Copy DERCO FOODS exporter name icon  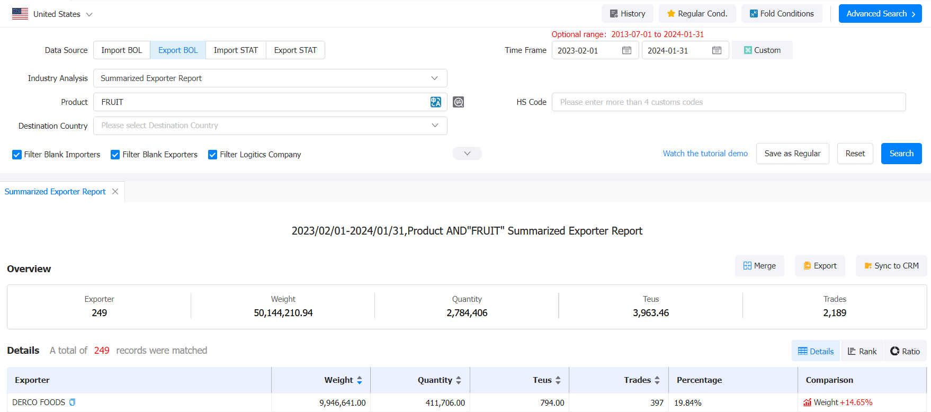coord(73,402)
